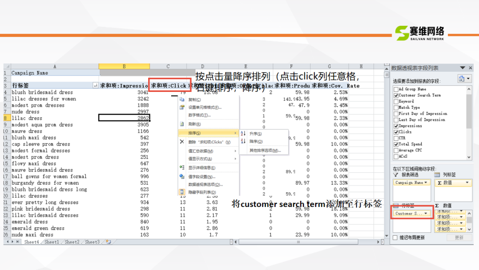
Task: Click the show details (显示详细信息) icon
Action: tap(182, 167)
